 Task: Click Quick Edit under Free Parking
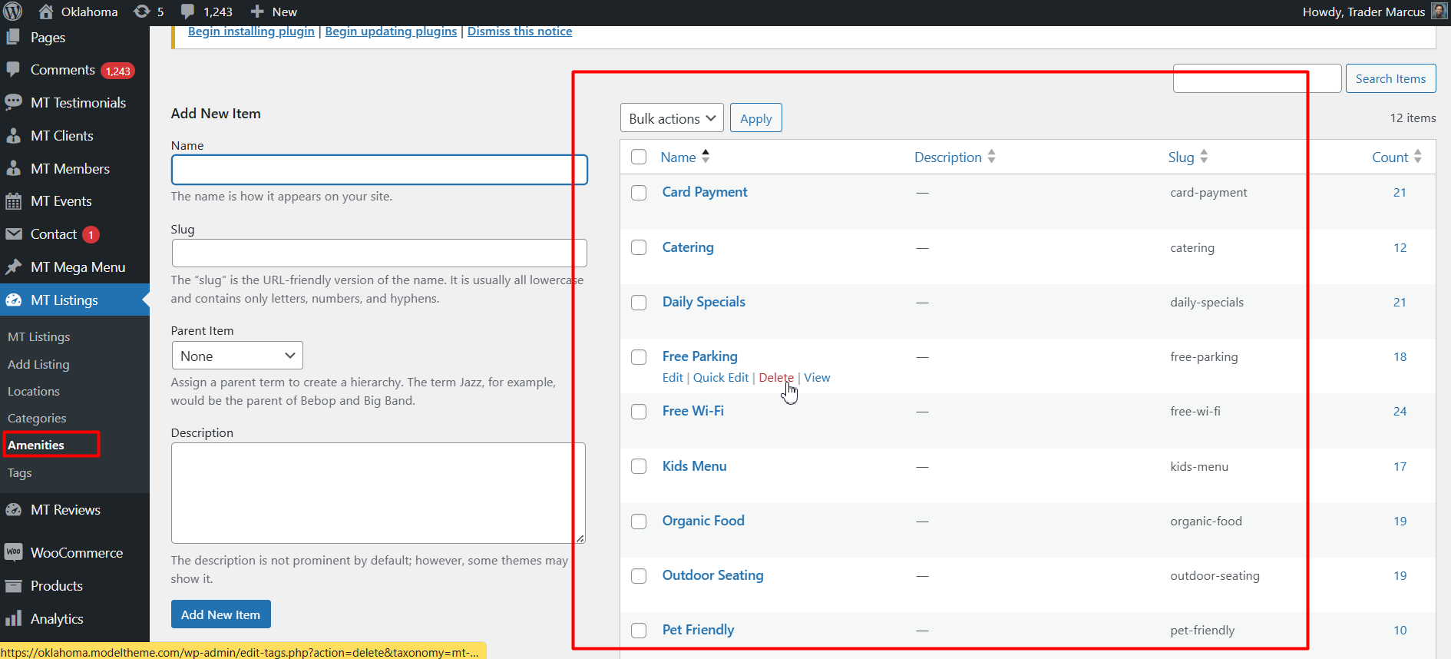coord(721,377)
